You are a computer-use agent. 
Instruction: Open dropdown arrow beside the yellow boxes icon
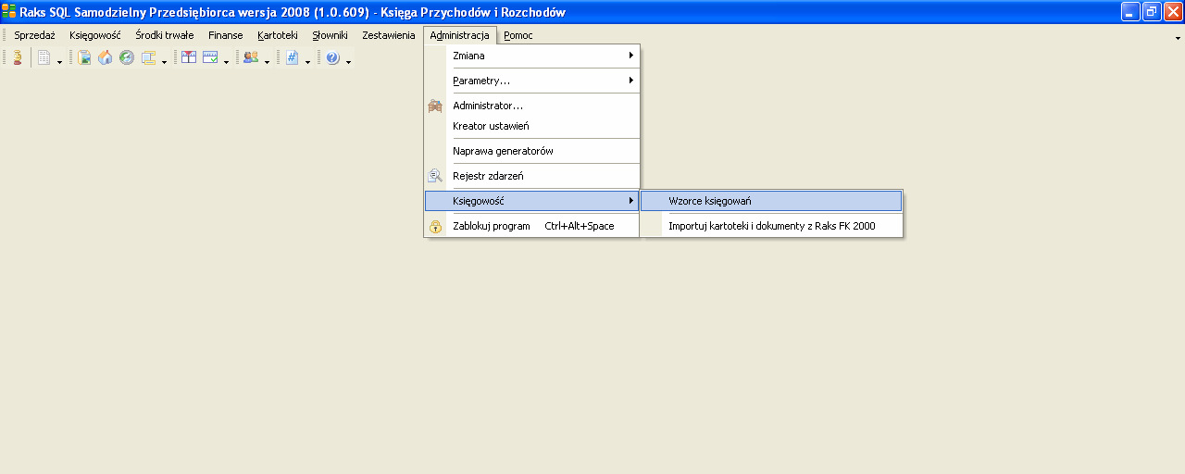[x=164, y=61]
